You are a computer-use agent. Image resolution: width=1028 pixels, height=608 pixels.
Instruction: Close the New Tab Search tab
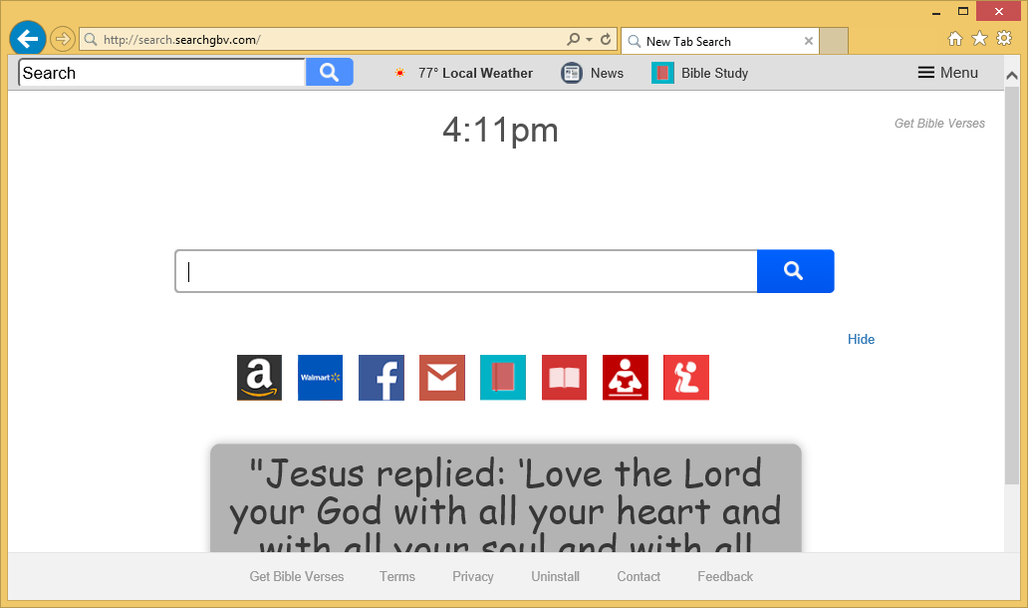click(809, 41)
